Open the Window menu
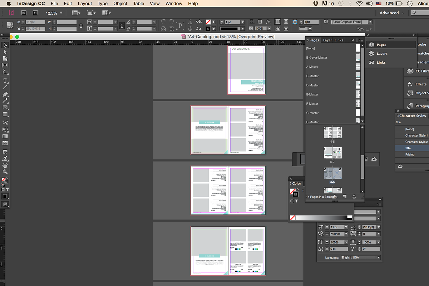 pos(174,4)
